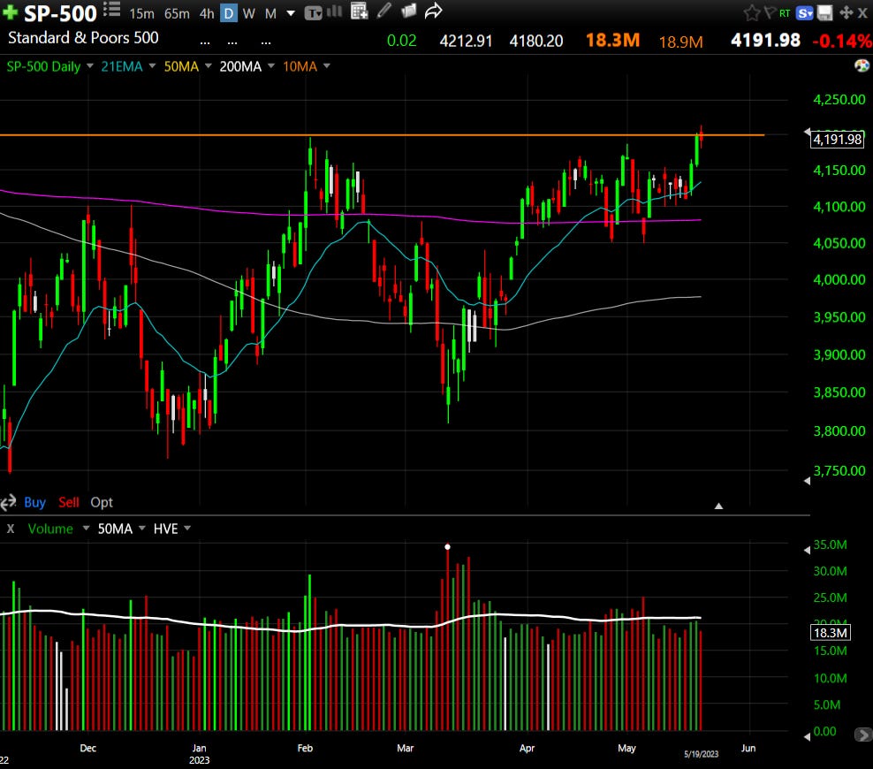873x769 pixels.
Task: Select the pencil drawing tool icon
Action: point(383,11)
